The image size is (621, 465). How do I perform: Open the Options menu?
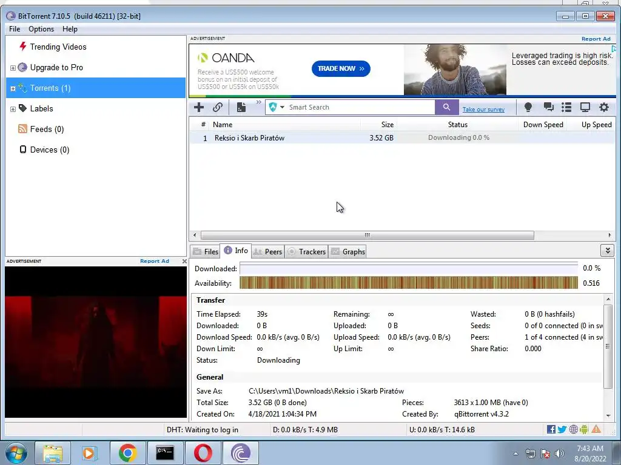pos(41,29)
